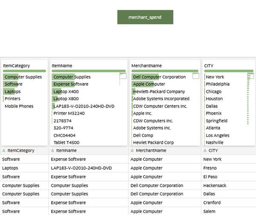Viewport: 256px width, 215px height.
Task: Select CDW Computer Centers Inc. value
Action: 160,106
